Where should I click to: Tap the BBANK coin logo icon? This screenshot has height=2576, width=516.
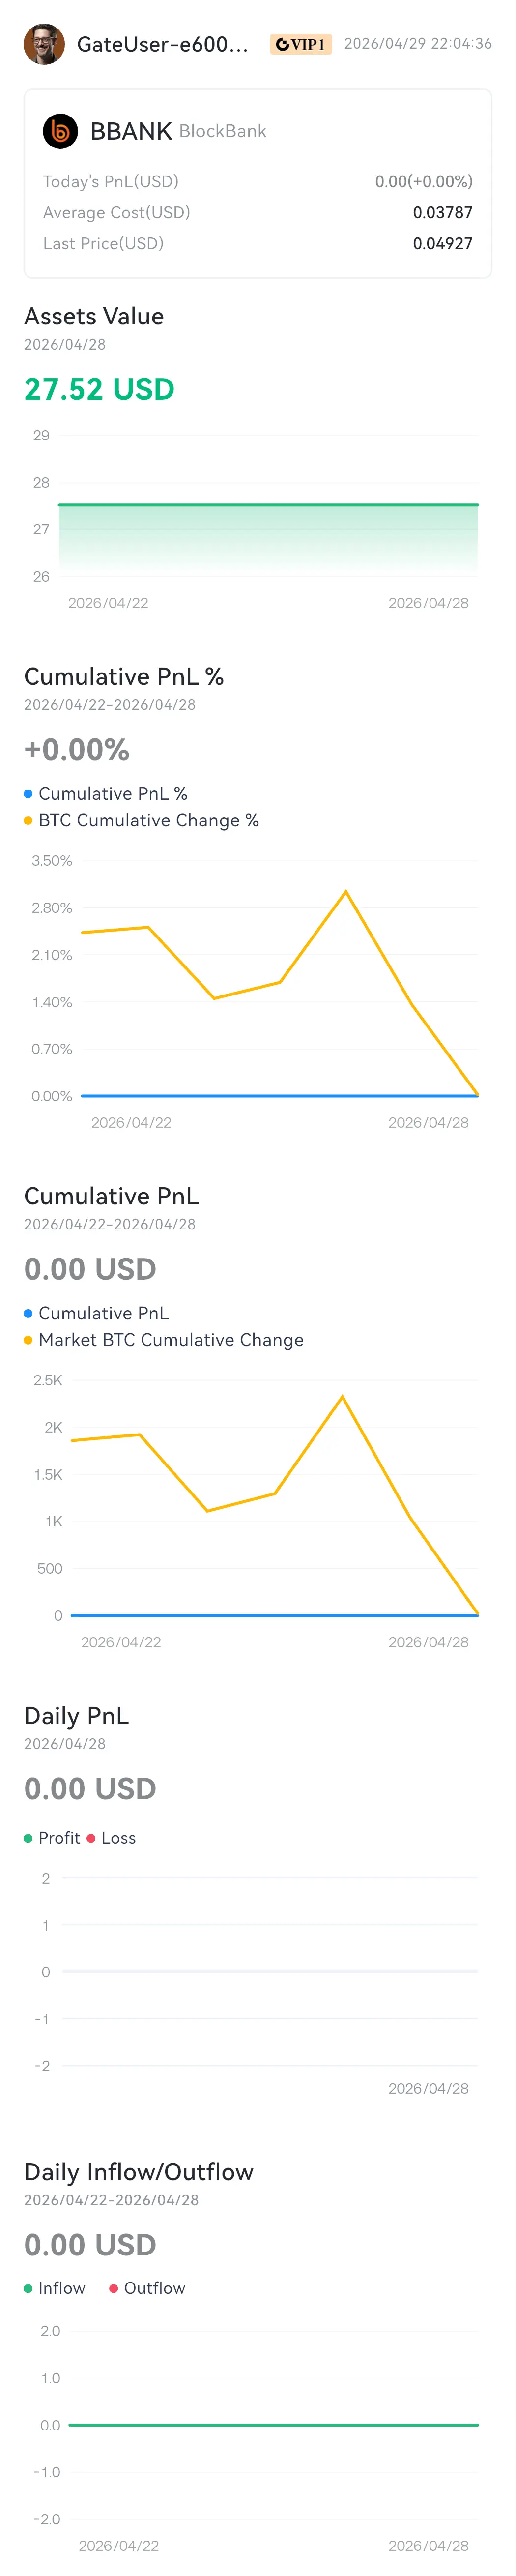click(x=60, y=131)
